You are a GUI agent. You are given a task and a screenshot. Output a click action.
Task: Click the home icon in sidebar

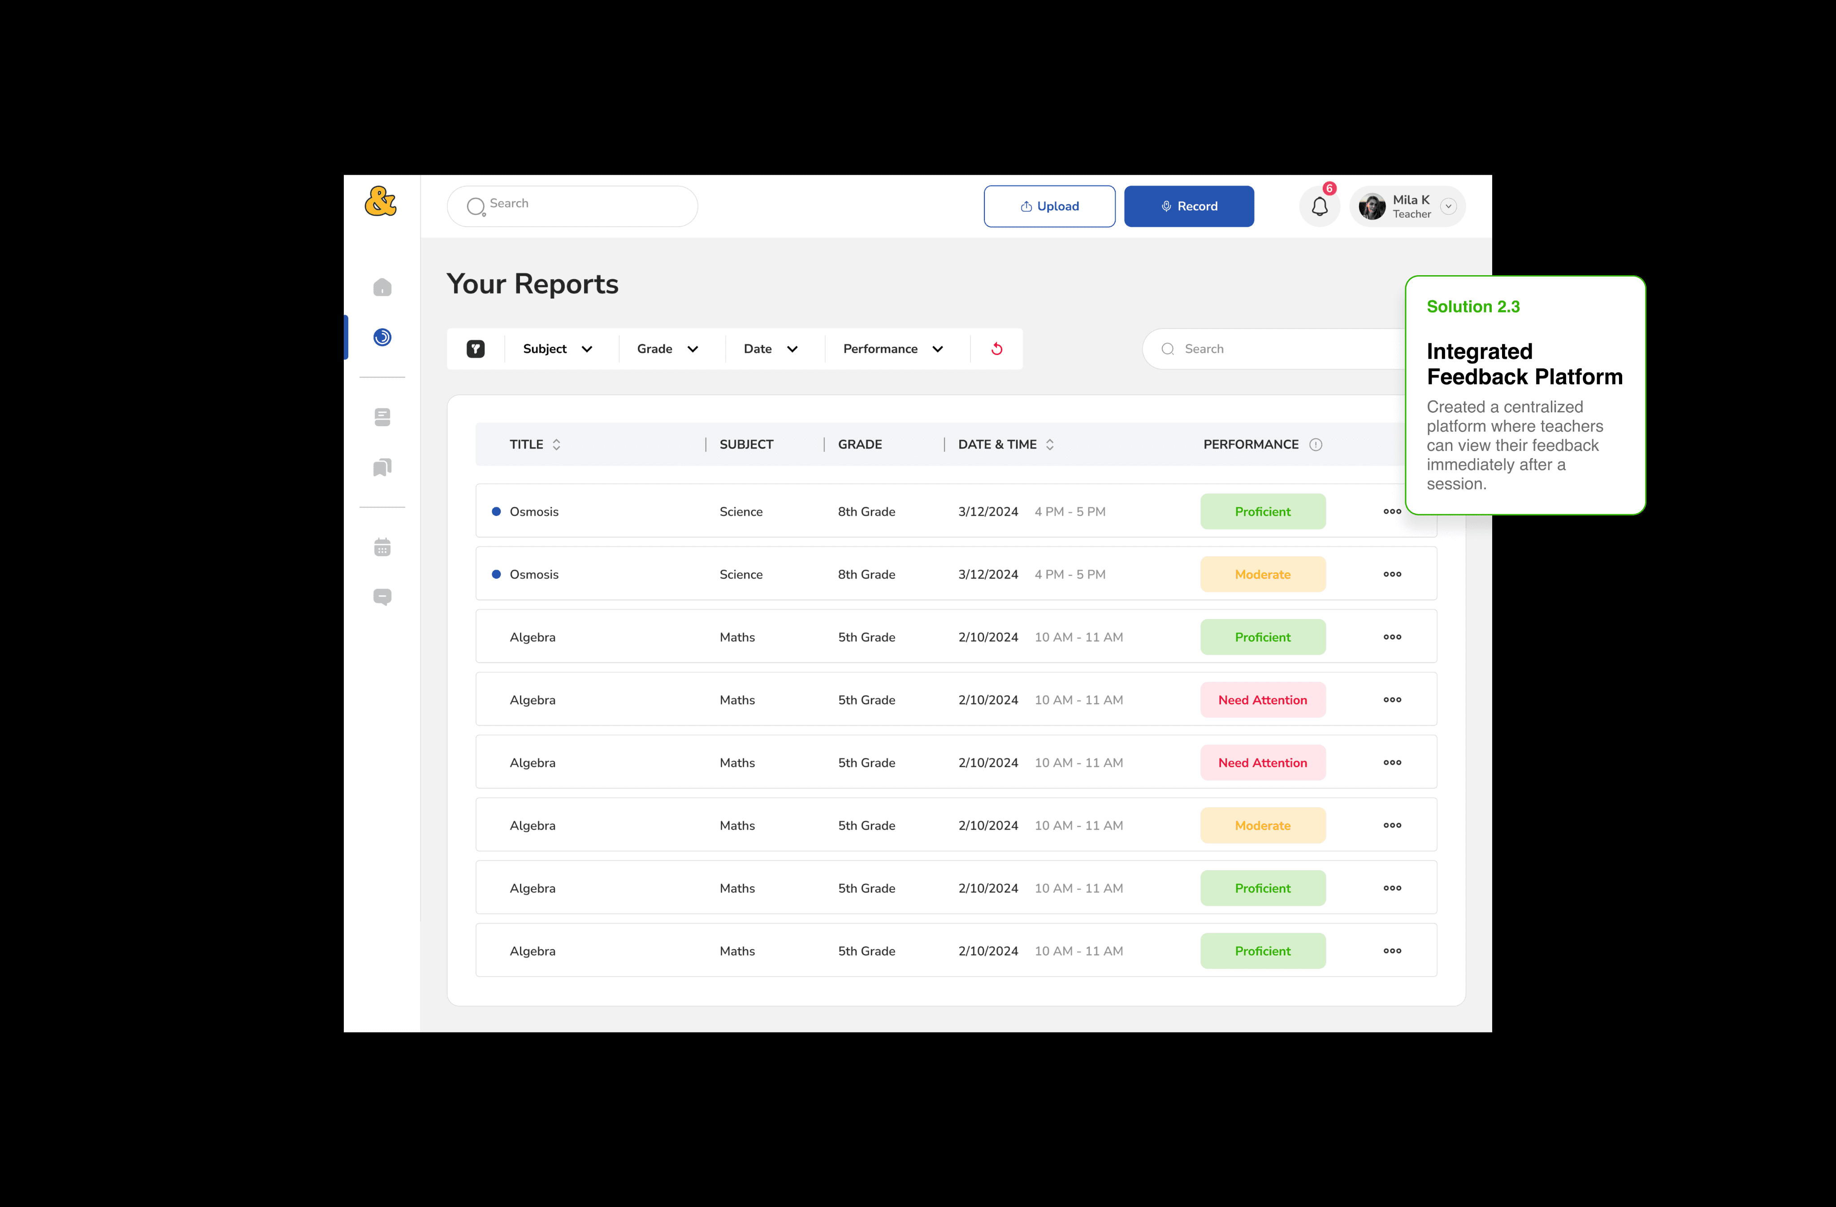click(382, 288)
